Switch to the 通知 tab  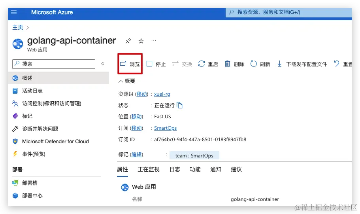[x=216, y=169]
